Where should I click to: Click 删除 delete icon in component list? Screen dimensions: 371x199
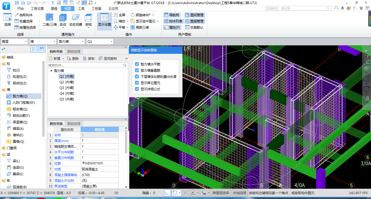click(73, 58)
